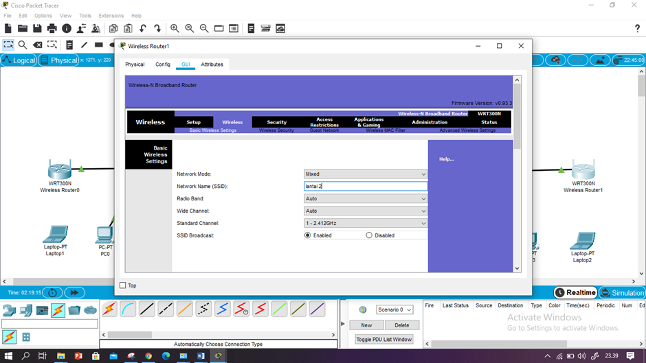Image resolution: width=646 pixels, height=363 pixels.
Task: Open Word from the Windows taskbar
Action: pos(201,356)
